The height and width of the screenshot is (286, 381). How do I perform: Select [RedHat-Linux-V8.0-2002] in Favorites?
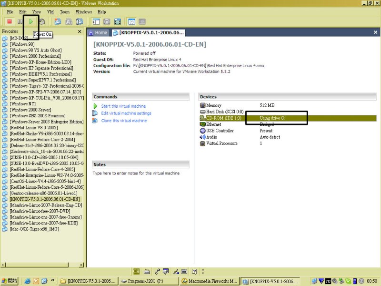34,127
